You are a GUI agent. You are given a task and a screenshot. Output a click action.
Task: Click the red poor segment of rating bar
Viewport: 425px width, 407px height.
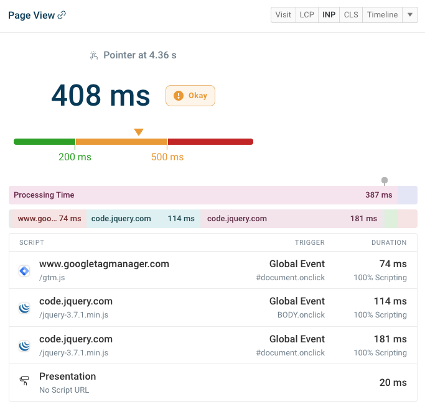[x=210, y=142]
